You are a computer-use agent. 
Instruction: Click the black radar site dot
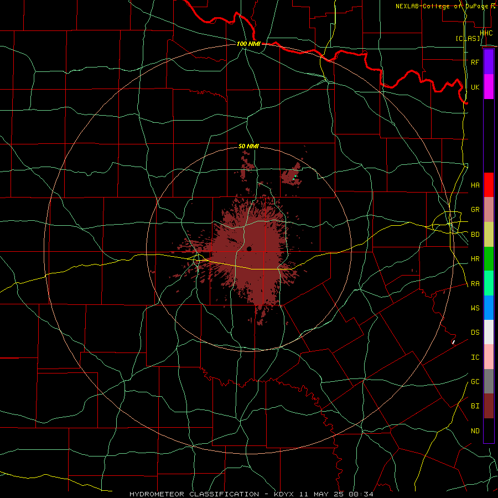click(249, 248)
